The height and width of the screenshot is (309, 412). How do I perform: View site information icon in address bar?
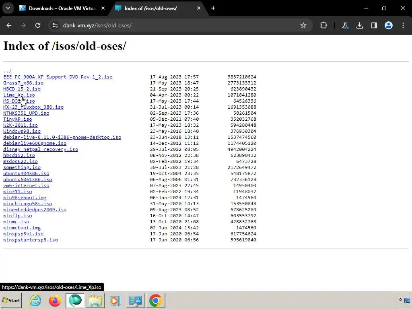tap(55, 25)
